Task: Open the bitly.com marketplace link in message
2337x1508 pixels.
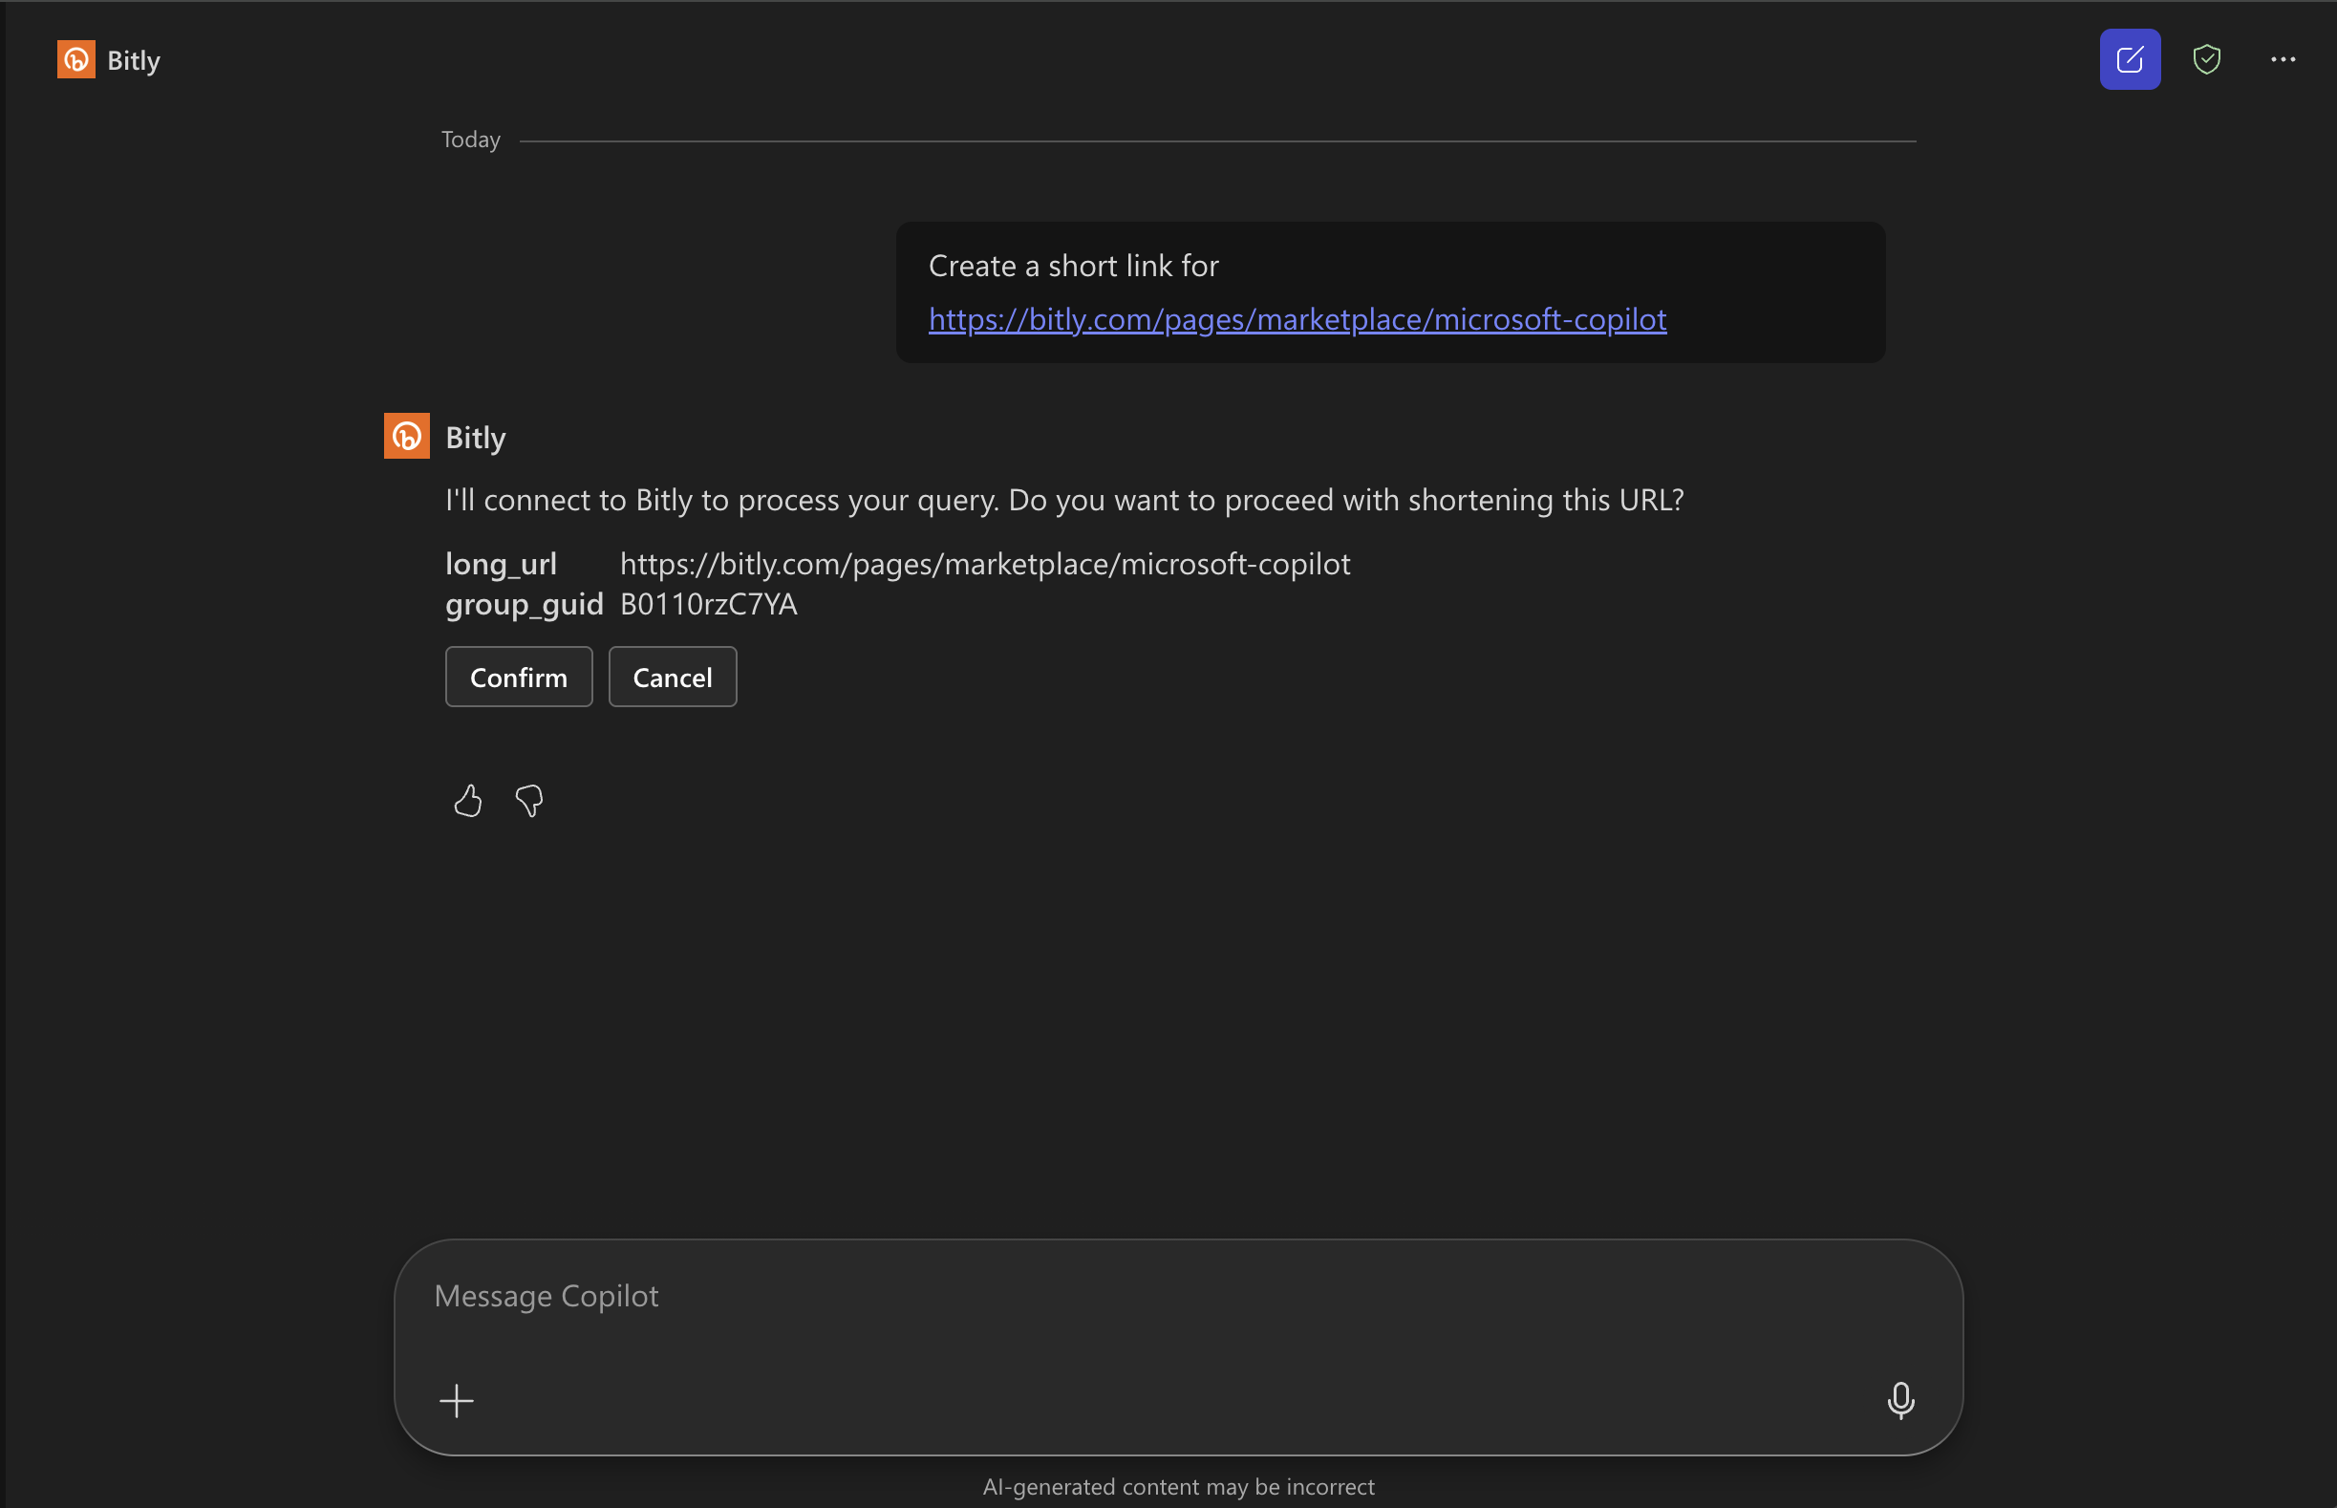Action: 1297,319
